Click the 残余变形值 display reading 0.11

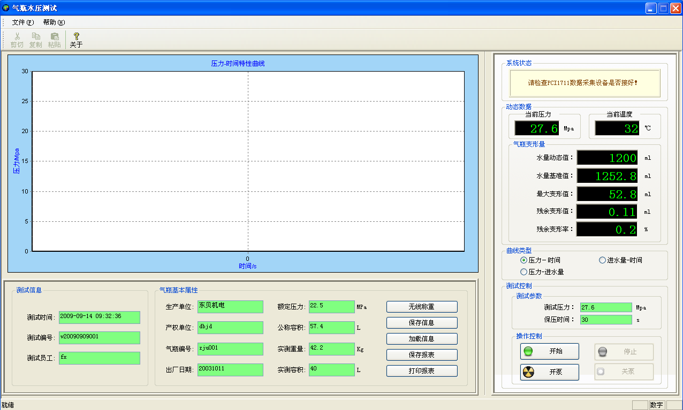607,212
